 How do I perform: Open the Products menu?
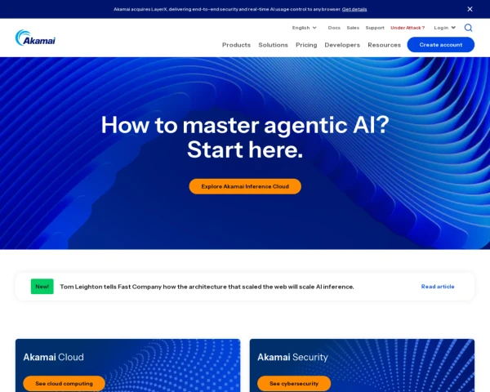[236, 45]
